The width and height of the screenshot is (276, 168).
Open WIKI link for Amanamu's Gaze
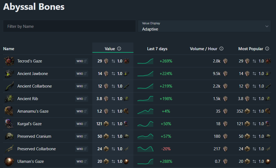(x=81, y=111)
